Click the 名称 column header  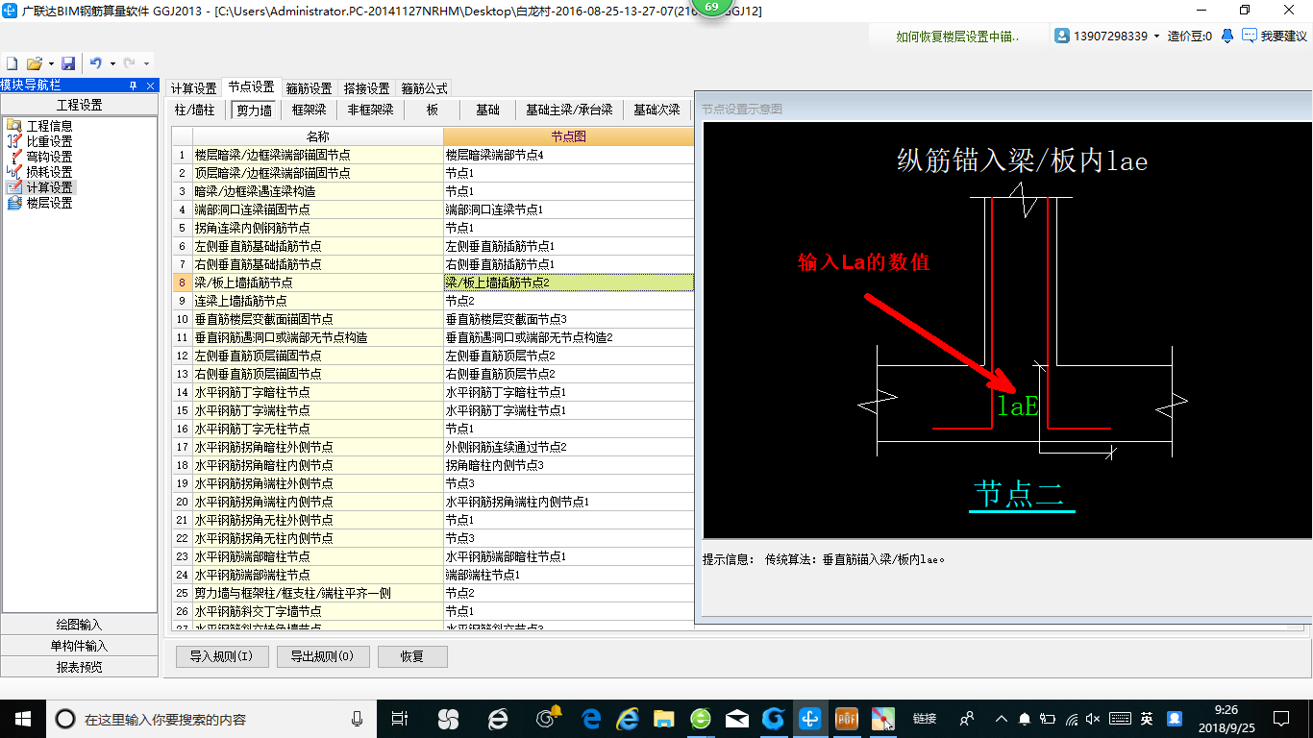318,136
